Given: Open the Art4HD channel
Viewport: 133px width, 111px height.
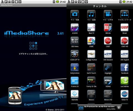Looking at the screenshot, I should [75, 28].
